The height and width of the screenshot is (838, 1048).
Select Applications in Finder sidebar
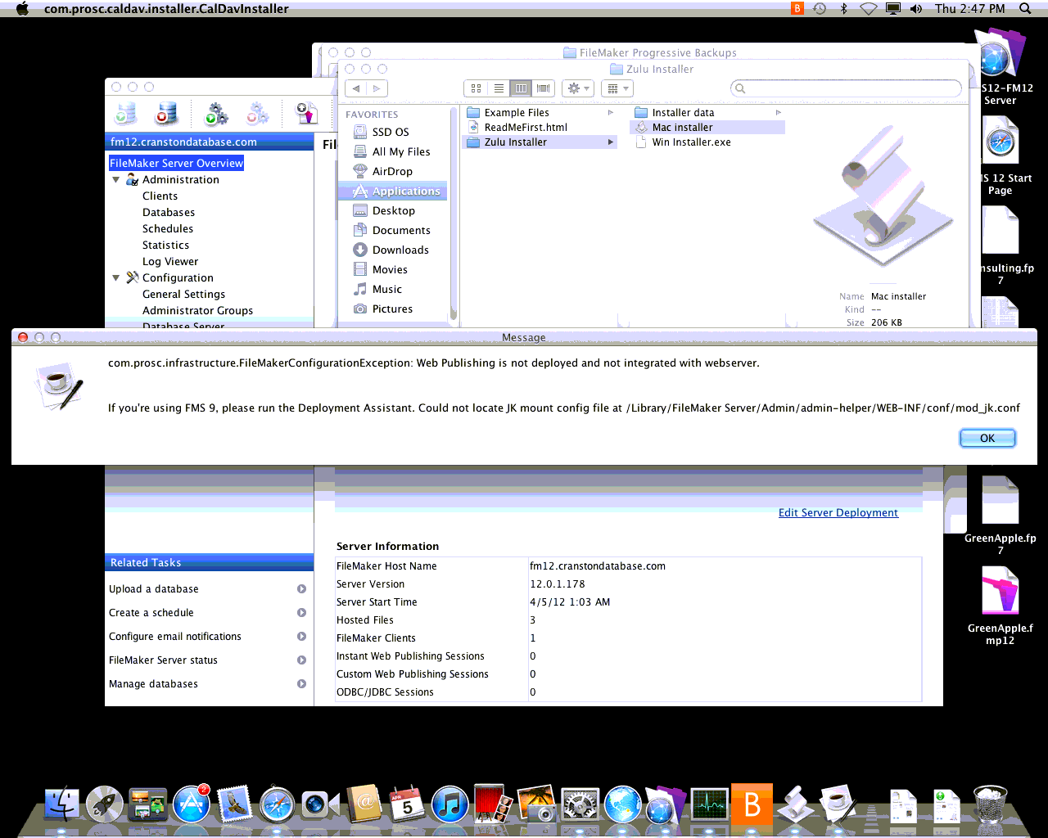(x=393, y=191)
